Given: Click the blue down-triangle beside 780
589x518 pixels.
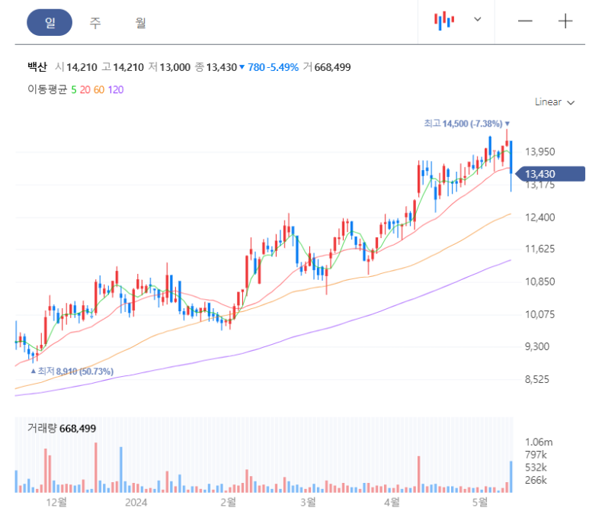Looking at the screenshot, I should (x=242, y=67).
